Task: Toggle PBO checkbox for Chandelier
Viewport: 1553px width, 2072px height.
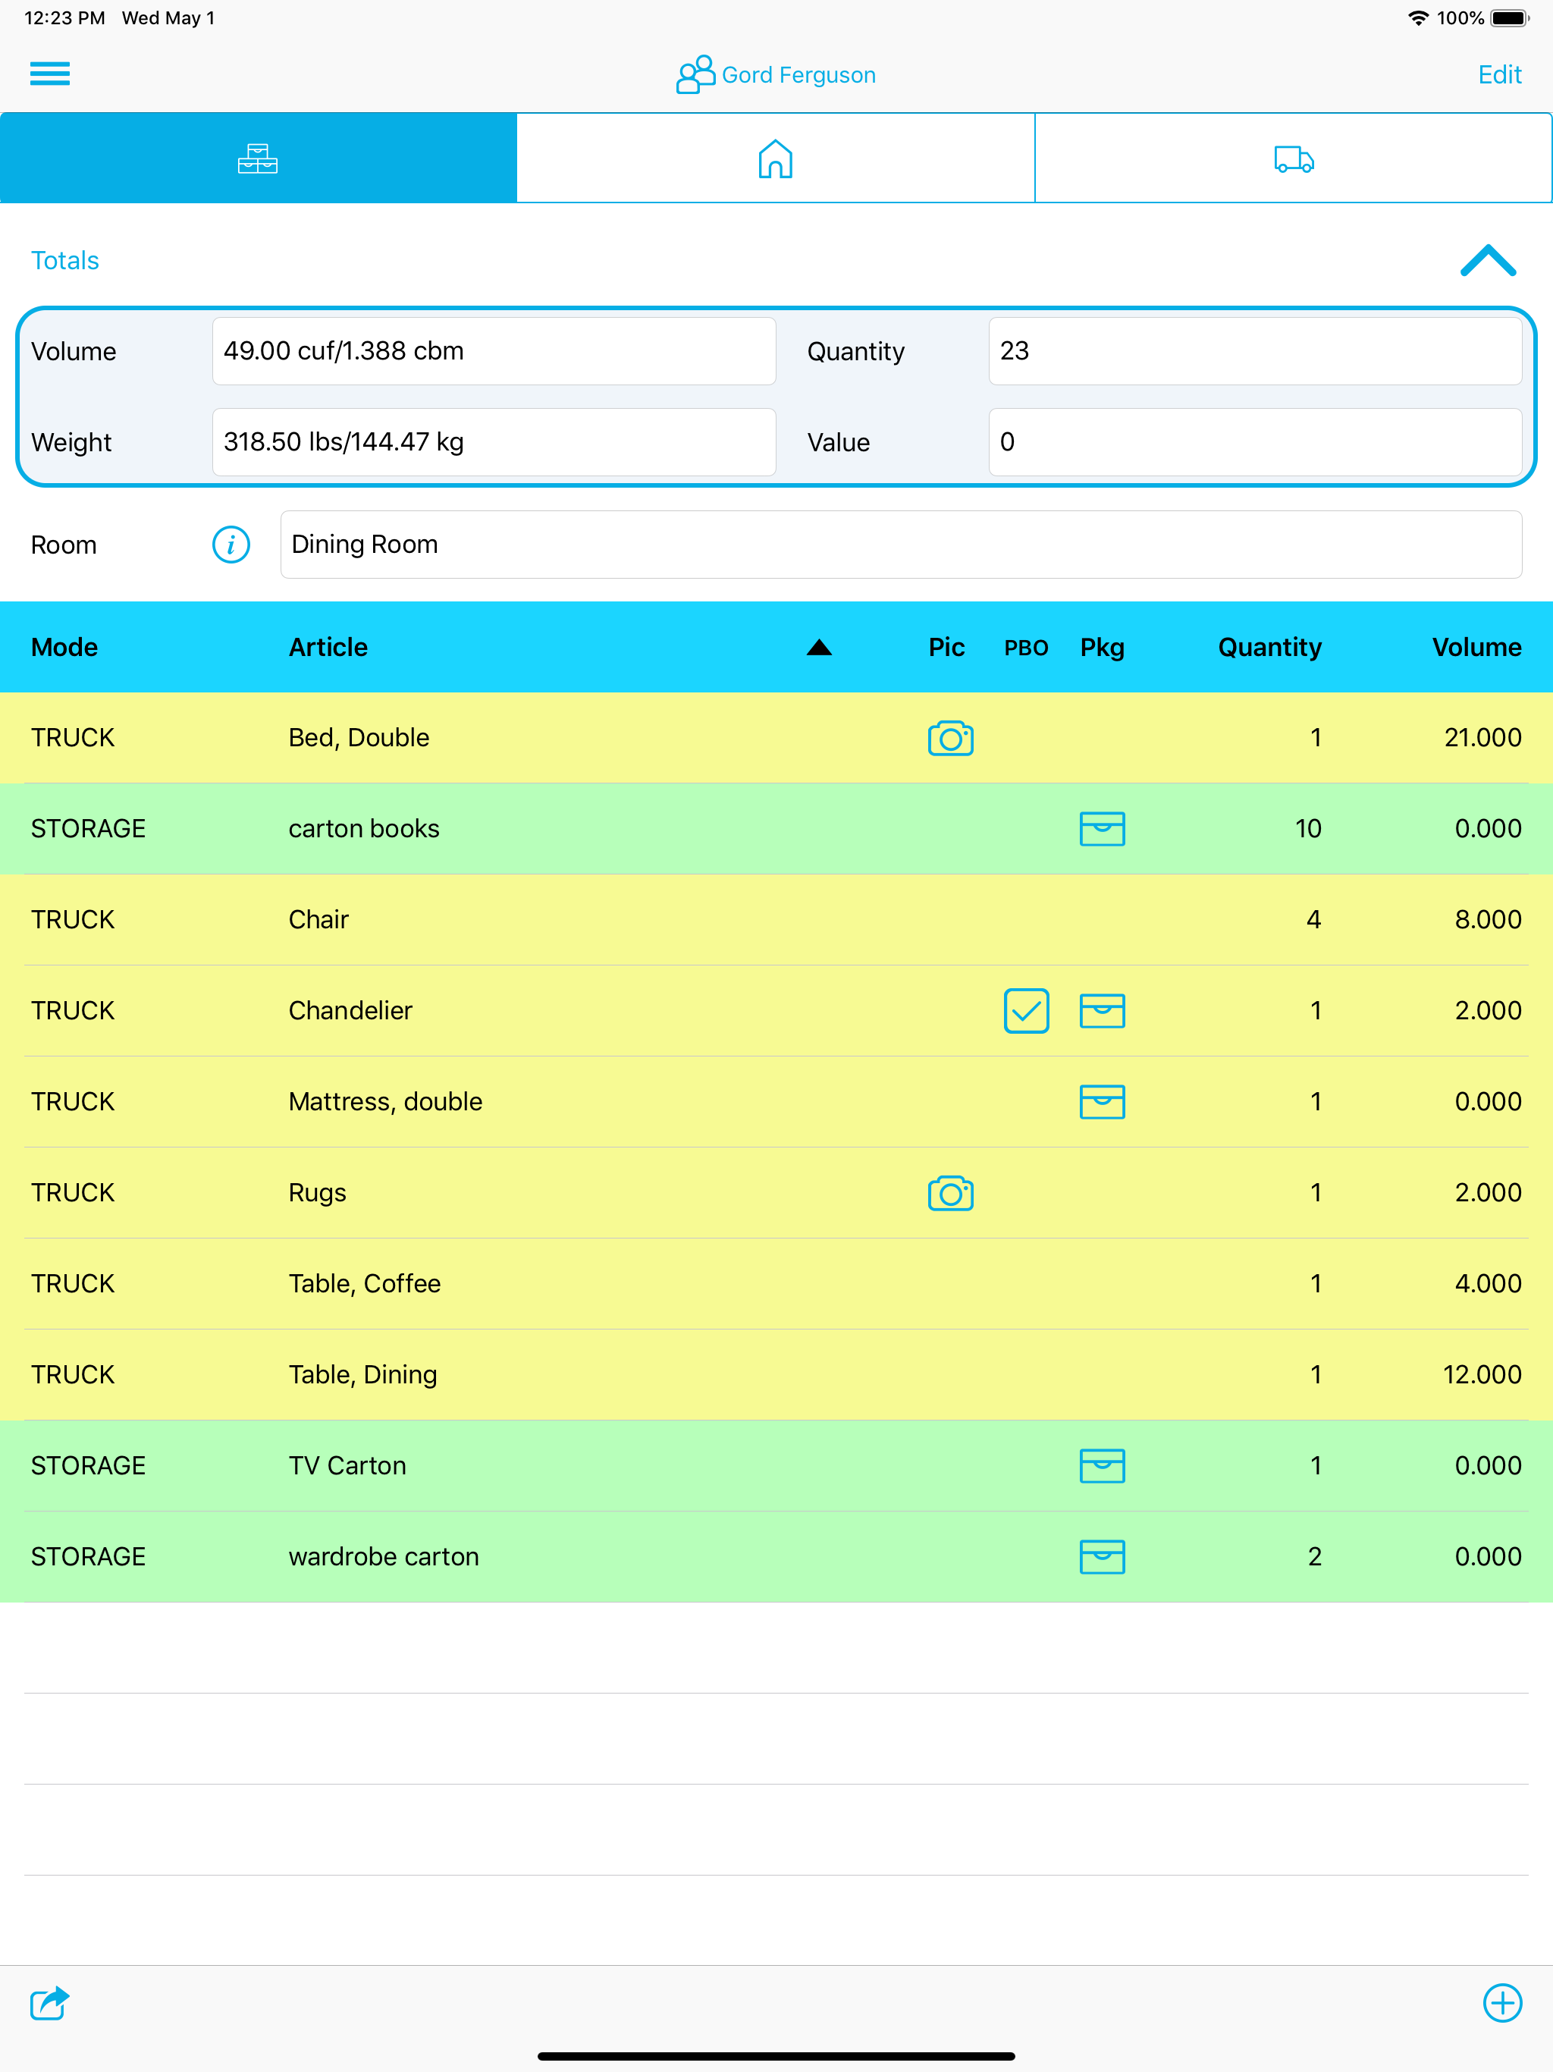Action: [1027, 1011]
